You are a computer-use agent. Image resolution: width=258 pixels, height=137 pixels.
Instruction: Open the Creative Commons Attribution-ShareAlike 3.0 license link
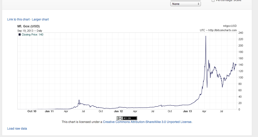pos(147,122)
